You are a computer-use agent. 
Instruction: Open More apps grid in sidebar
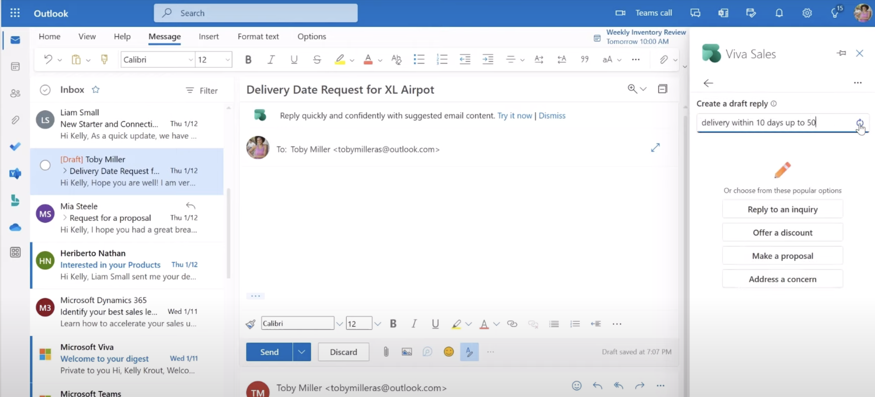[x=15, y=252]
